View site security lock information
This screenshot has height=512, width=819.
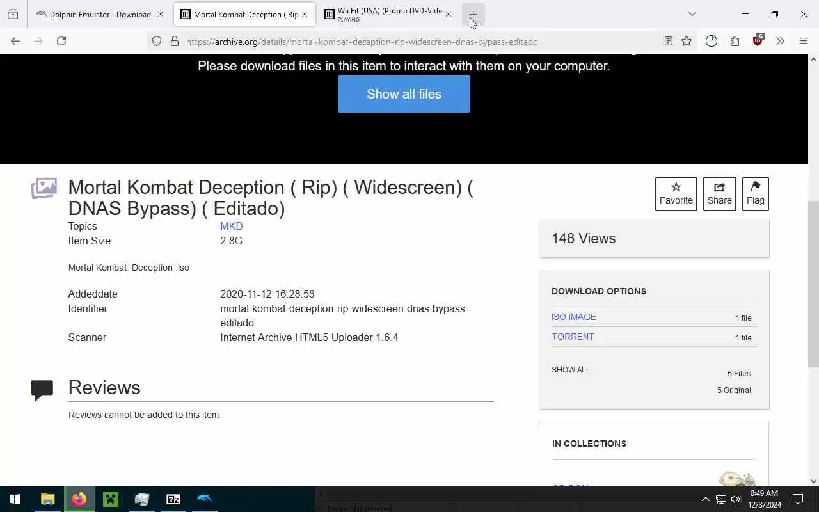pyautogui.click(x=174, y=42)
